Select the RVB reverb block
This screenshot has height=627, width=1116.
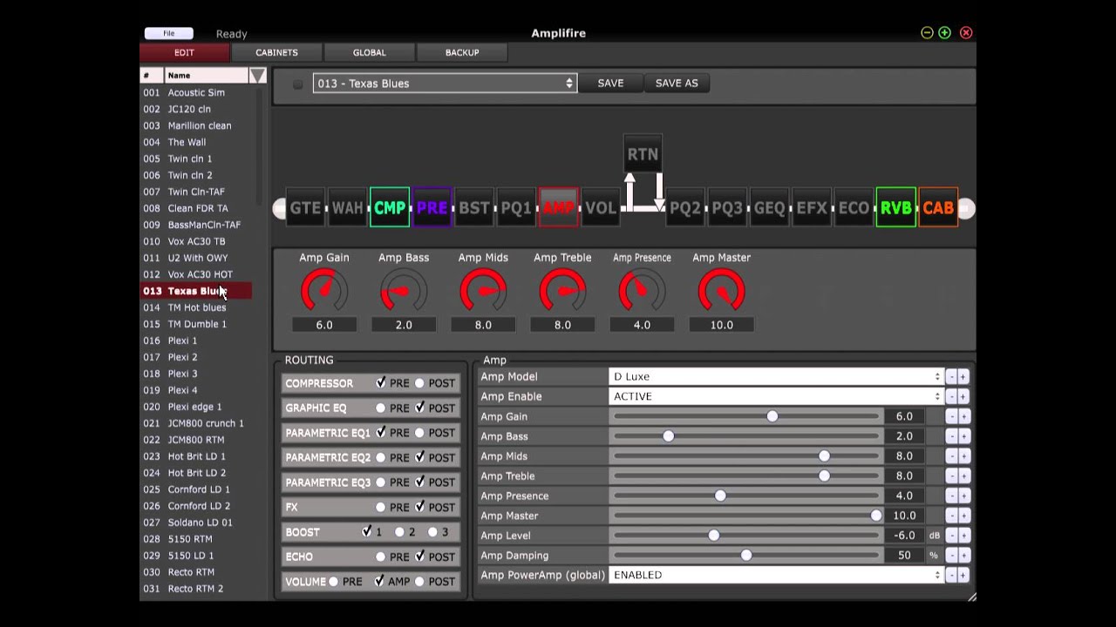pos(896,208)
